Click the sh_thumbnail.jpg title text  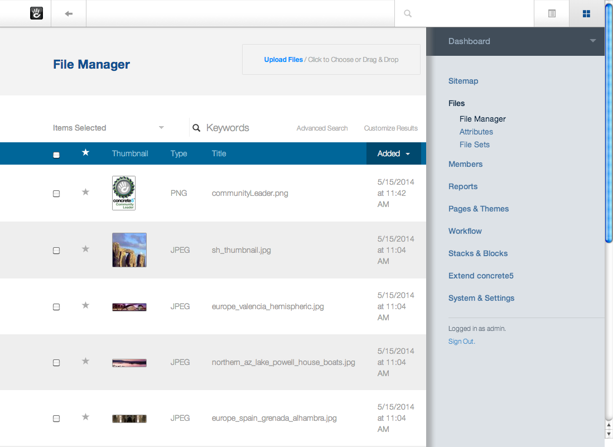(241, 251)
